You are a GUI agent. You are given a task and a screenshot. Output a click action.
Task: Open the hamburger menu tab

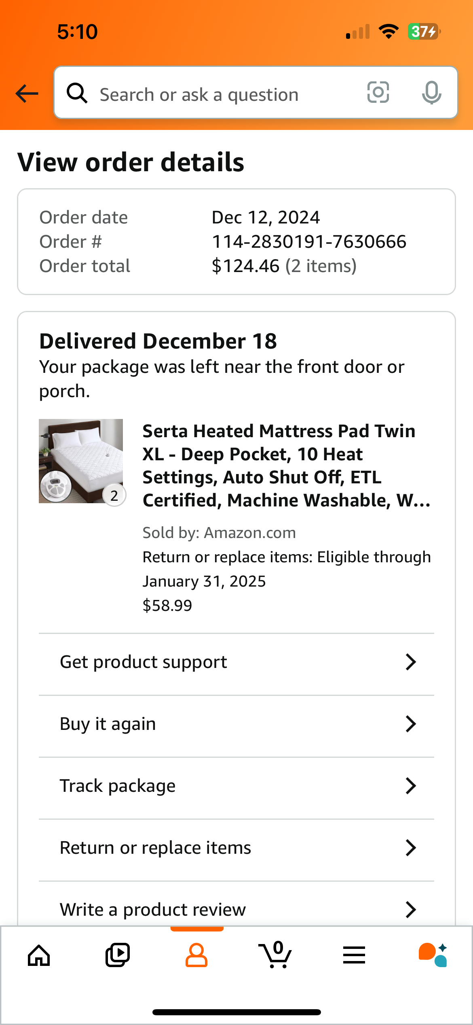point(354,955)
